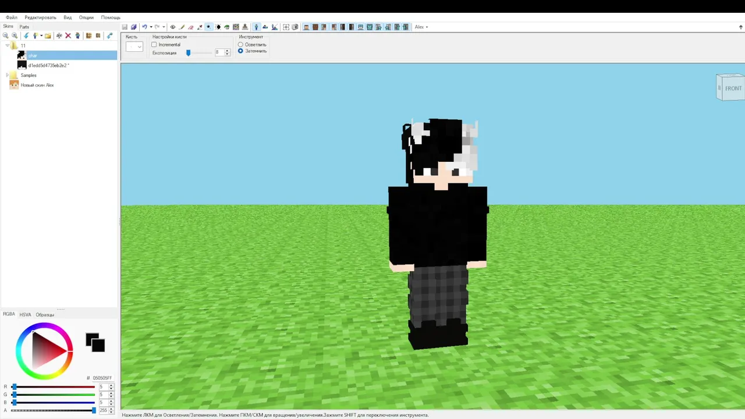745x419 pixels.
Task: Switch to 3D perspective view icon
Action: [256, 27]
